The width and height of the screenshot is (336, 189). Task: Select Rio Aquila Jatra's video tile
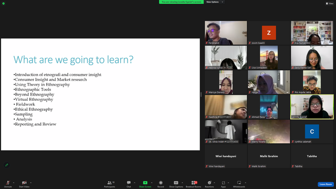312,82
